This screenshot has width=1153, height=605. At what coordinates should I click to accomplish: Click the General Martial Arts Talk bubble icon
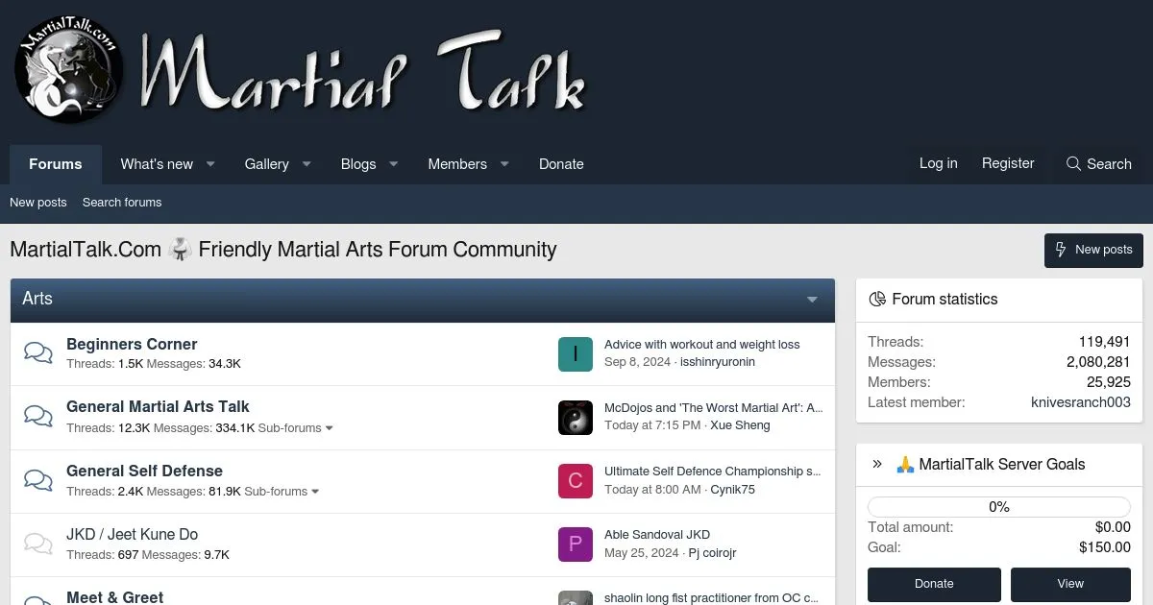coord(38,416)
